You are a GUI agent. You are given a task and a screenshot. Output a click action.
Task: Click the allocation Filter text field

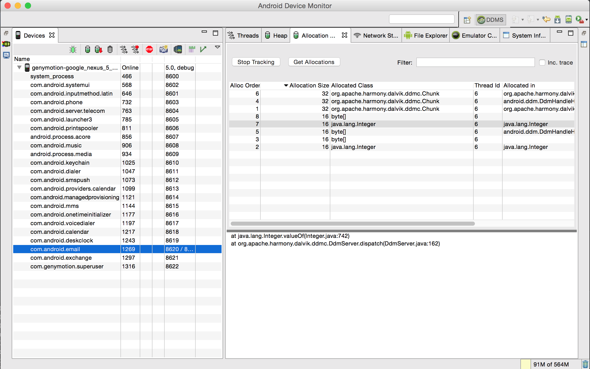[x=475, y=62]
